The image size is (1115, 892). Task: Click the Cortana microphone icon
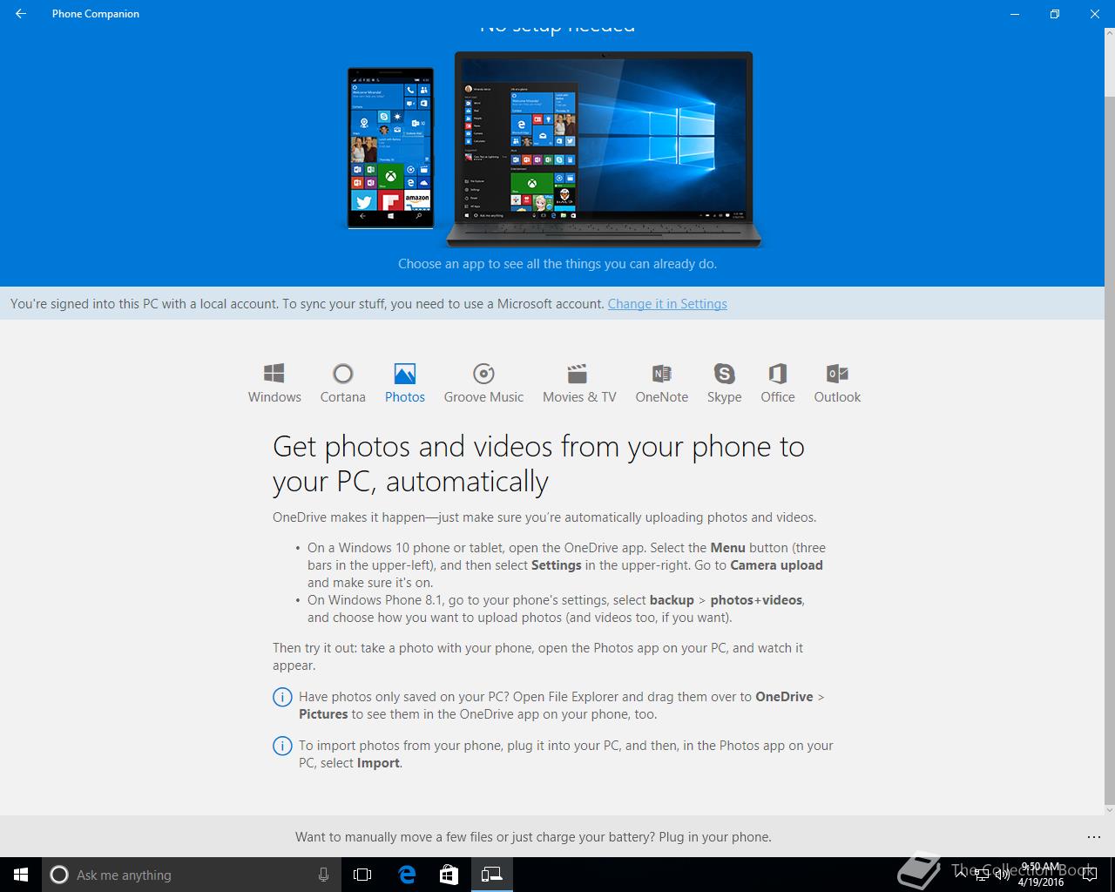323,875
